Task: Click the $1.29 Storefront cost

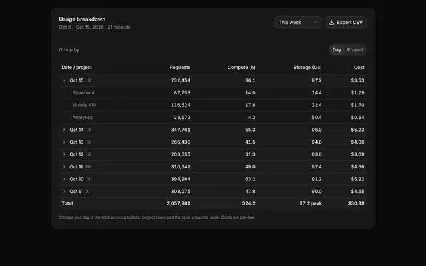Action: [357, 93]
